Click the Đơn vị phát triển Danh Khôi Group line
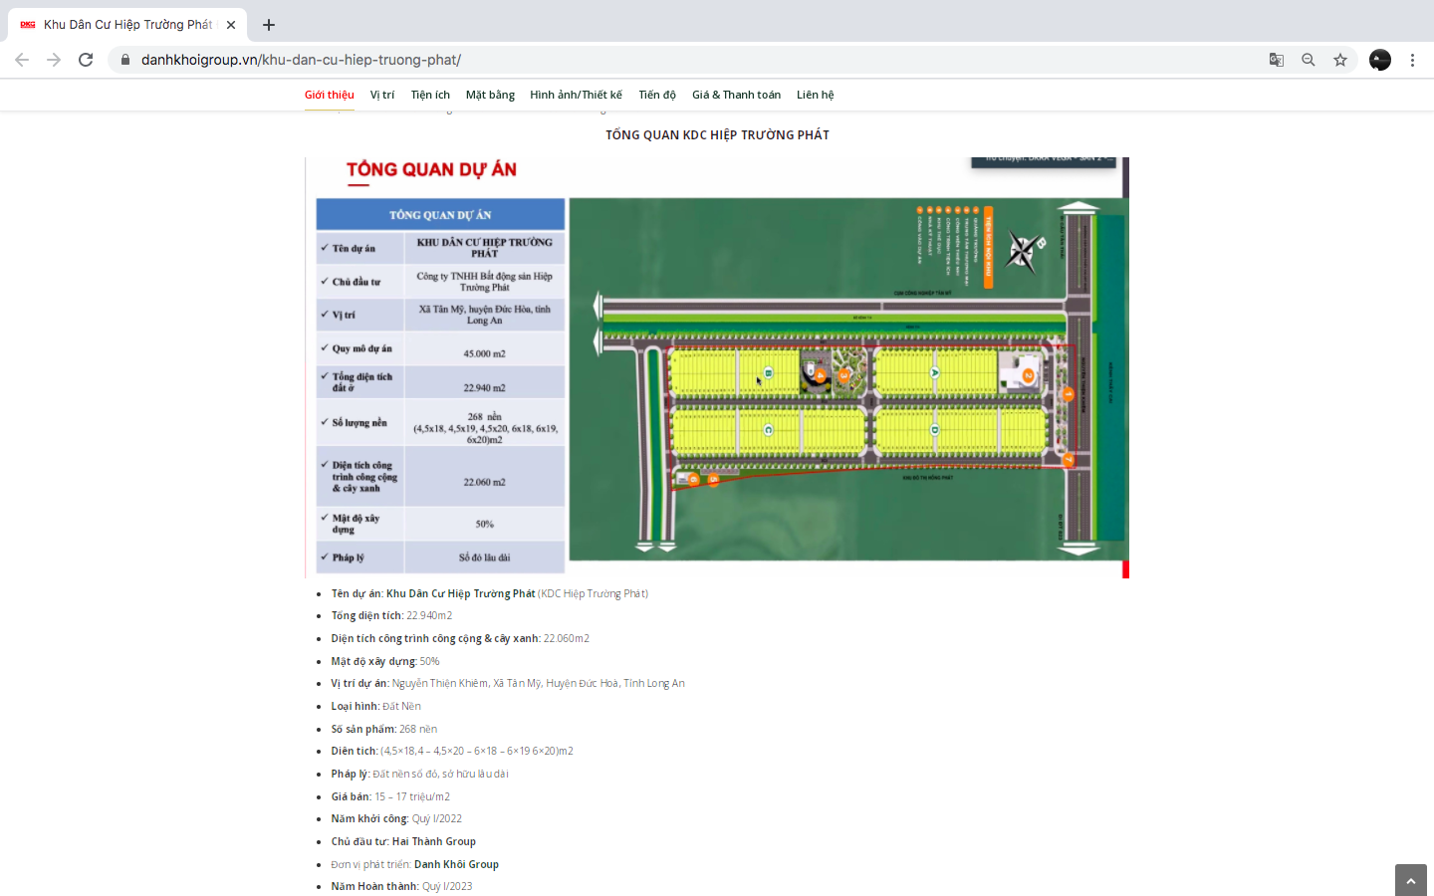 click(415, 864)
